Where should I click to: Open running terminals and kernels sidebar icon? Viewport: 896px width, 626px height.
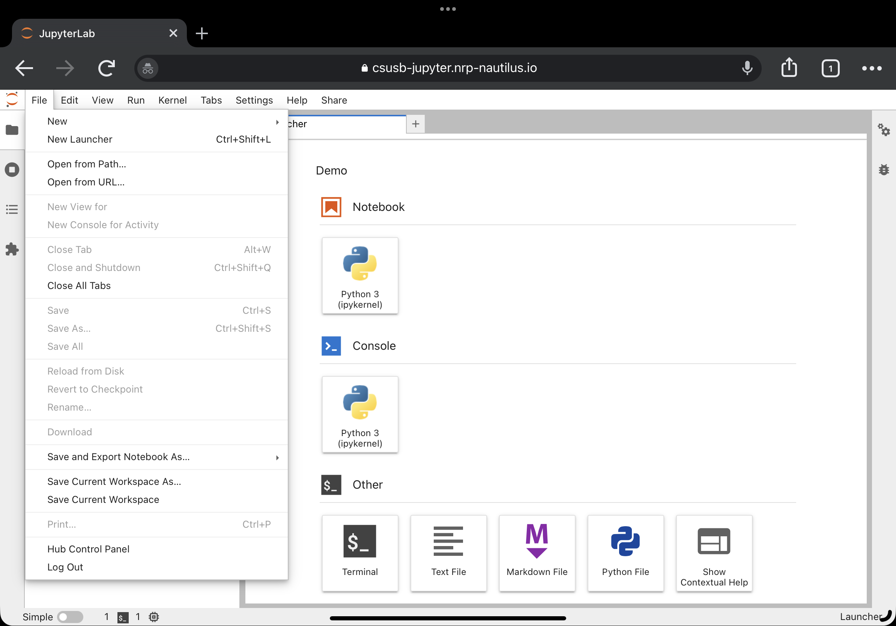pyautogui.click(x=12, y=170)
